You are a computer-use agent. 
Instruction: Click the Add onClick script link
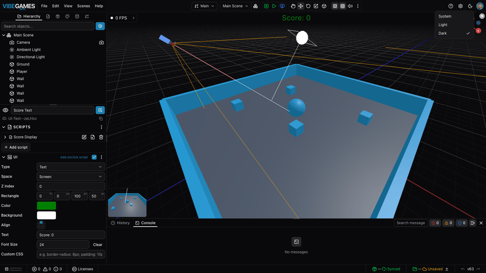click(74, 157)
